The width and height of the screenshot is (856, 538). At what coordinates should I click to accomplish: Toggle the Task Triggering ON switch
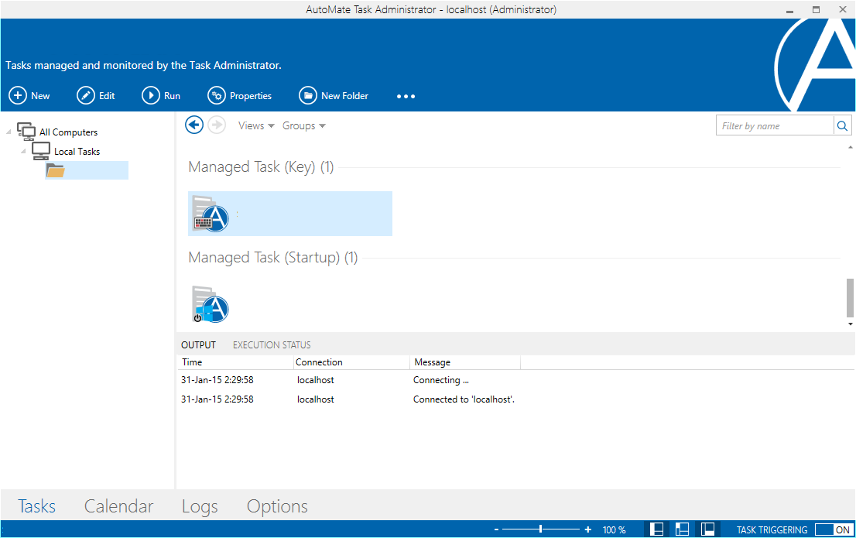834,530
